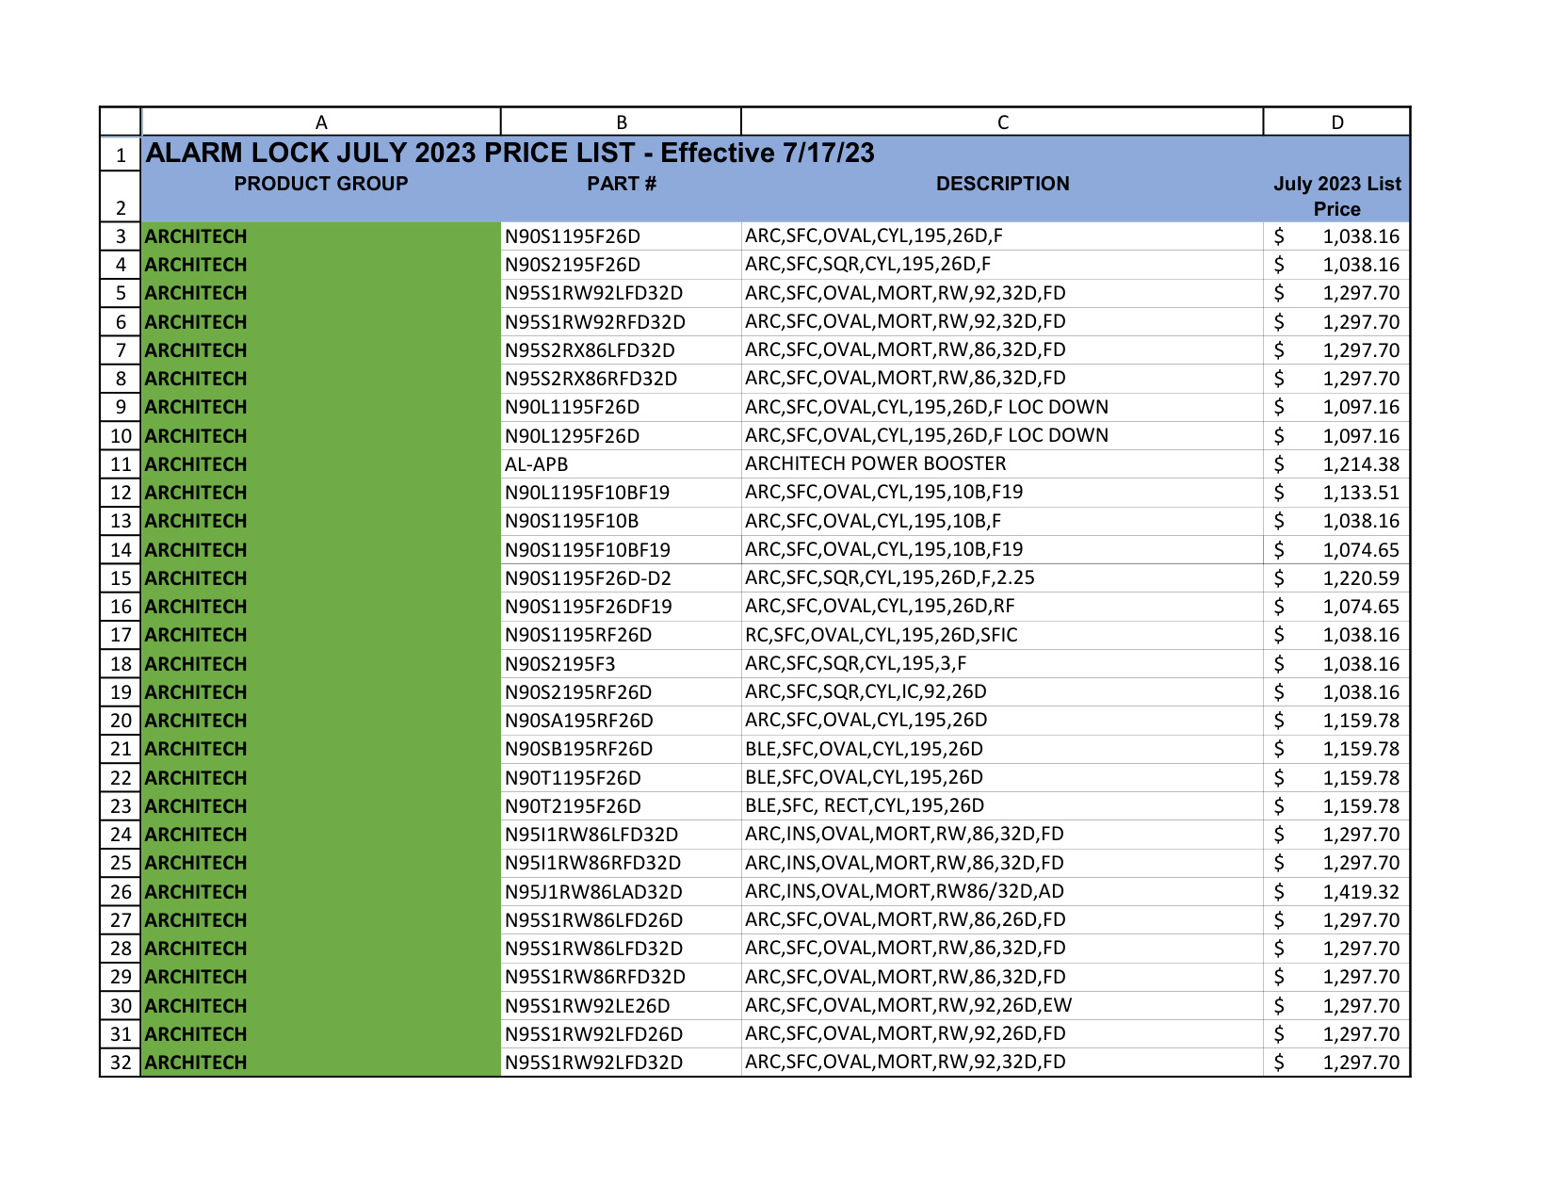Click the PART # header cell

pyautogui.click(x=621, y=196)
